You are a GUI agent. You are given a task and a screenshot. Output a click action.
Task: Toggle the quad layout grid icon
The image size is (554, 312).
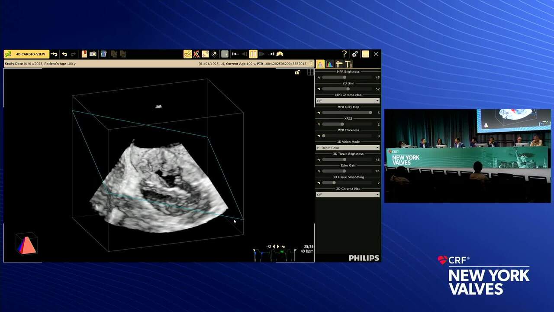tap(311, 72)
